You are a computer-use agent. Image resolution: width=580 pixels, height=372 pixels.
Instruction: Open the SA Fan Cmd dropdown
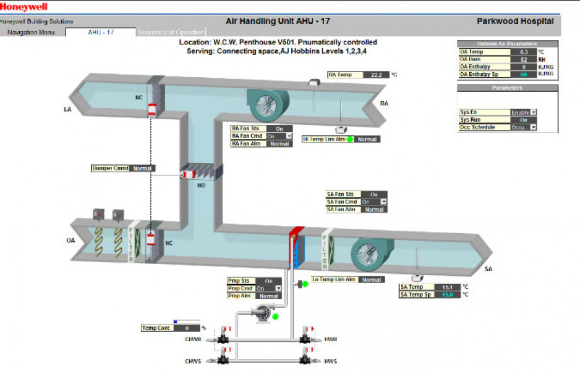383,202
